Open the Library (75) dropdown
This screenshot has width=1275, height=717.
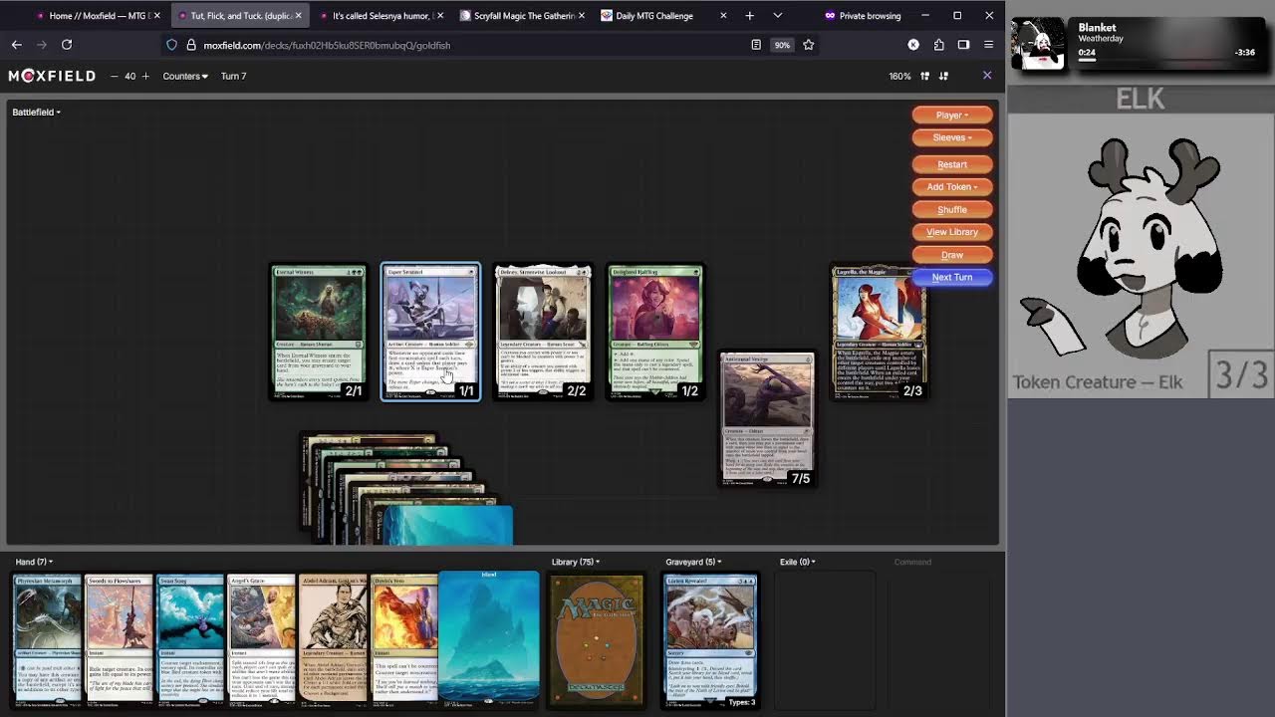tap(576, 562)
